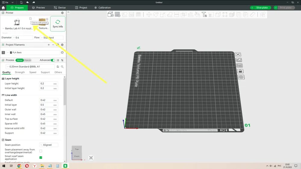Uncheck Smart scarf seam application
This screenshot has width=301, height=169.
(x=41, y=158)
